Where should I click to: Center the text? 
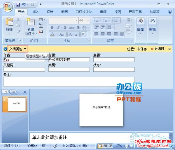[x=103, y=34]
